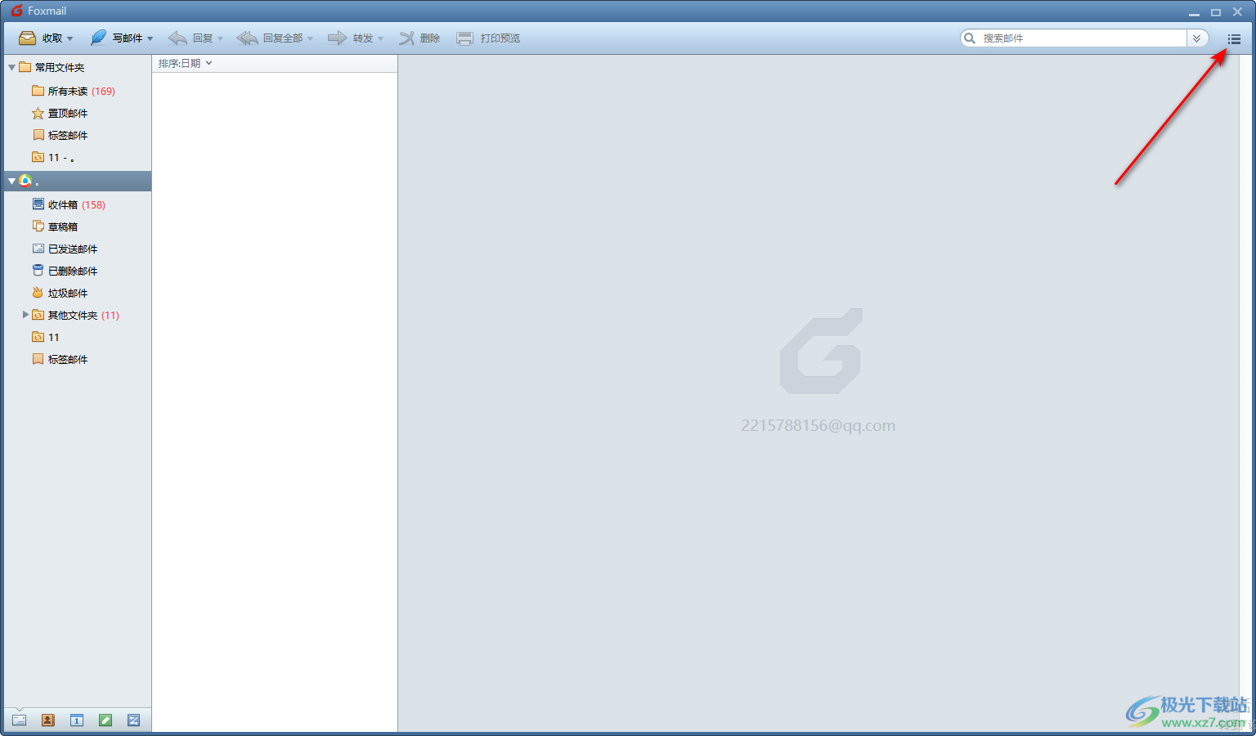Open the 转发 dropdown arrow
The image size is (1256, 736).
point(381,39)
